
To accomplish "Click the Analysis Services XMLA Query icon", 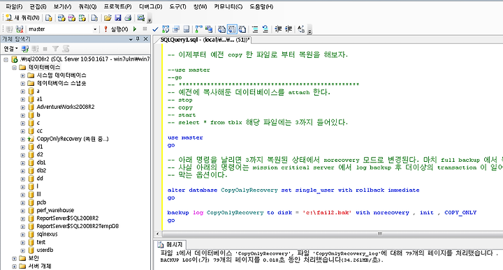I will (x=82, y=18).
